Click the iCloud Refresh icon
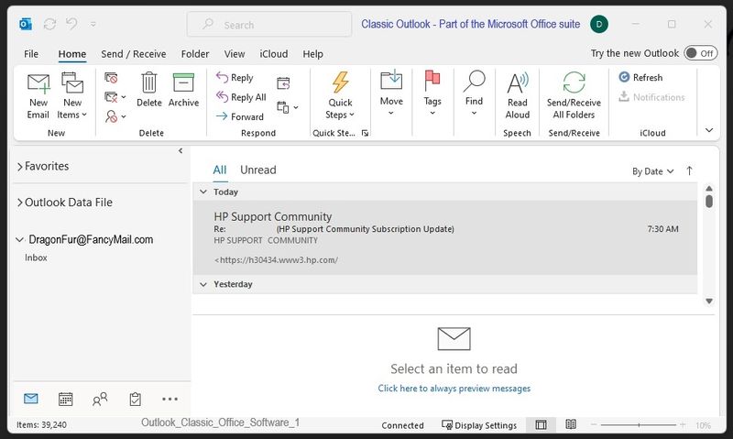Screen dimensions: 733x439 pos(625,78)
